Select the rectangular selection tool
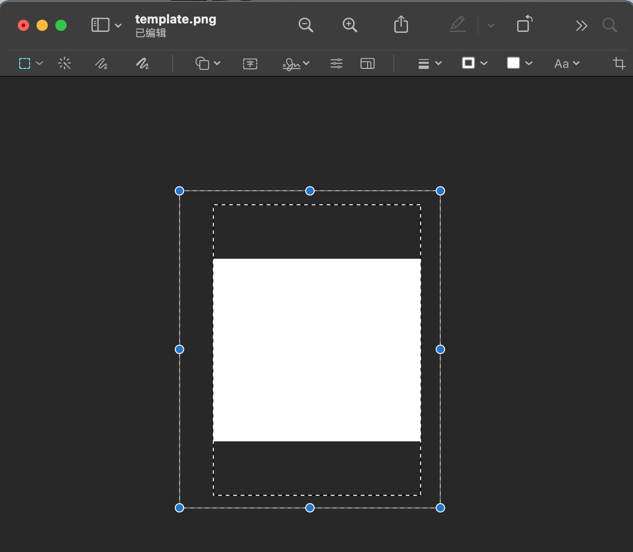The width and height of the screenshot is (633, 552). (x=25, y=63)
